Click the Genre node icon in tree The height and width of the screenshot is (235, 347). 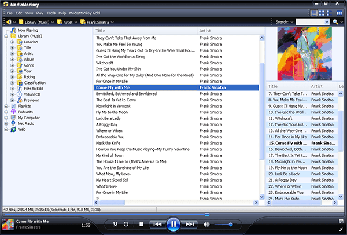tap(20, 65)
